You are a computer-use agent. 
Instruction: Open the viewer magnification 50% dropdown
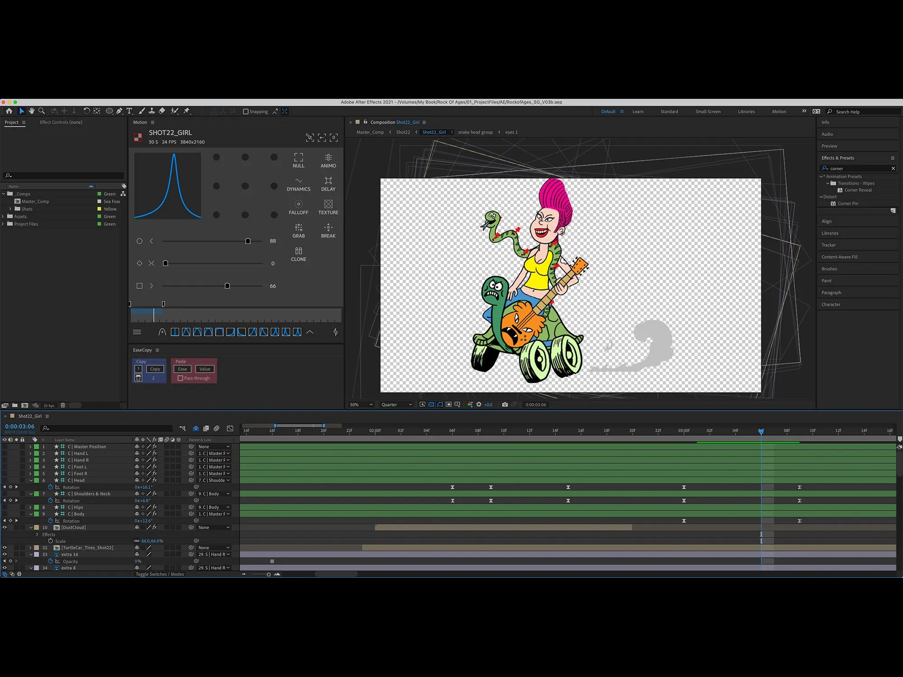[x=361, y=404]
